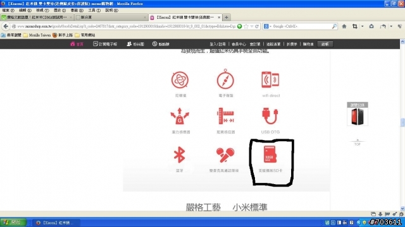Screen dimensions: 405x227
Task: Switch to the 紅米WCDMA tab
Action: click(x=37, y=17)
